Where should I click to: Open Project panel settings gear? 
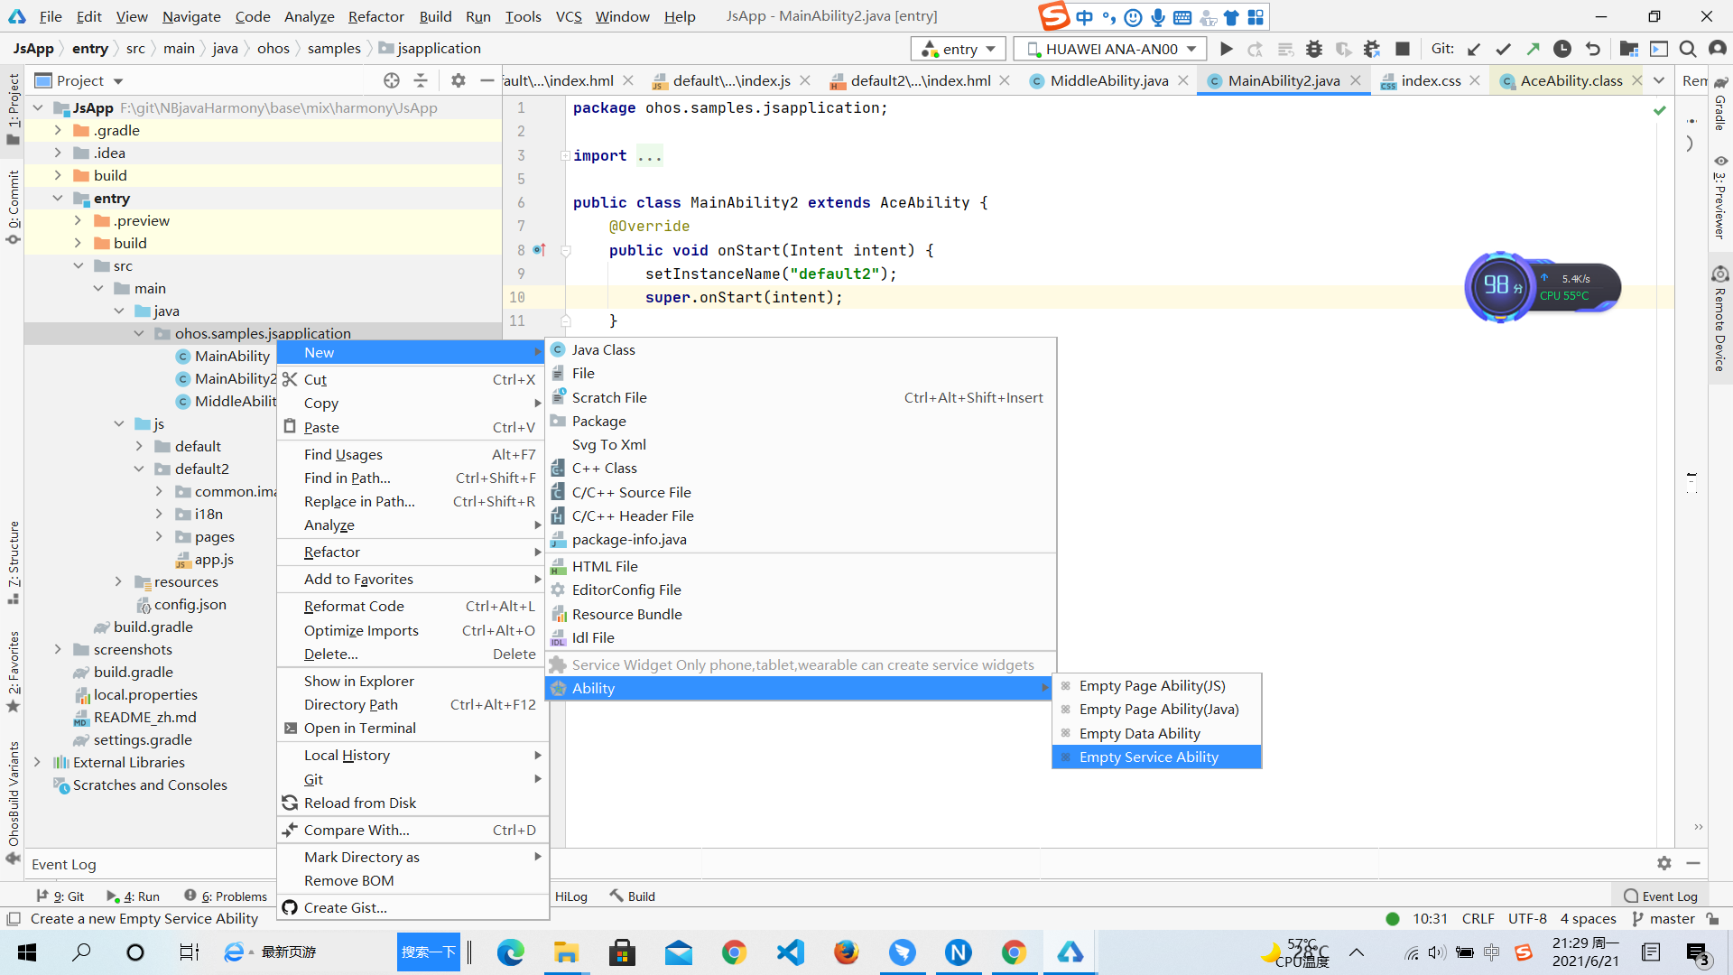[458, 80]
